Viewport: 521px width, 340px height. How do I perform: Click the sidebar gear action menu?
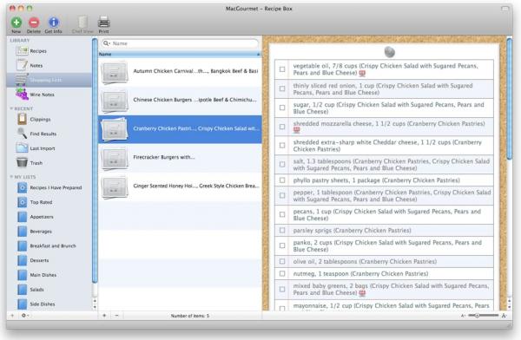coord(24,316)
